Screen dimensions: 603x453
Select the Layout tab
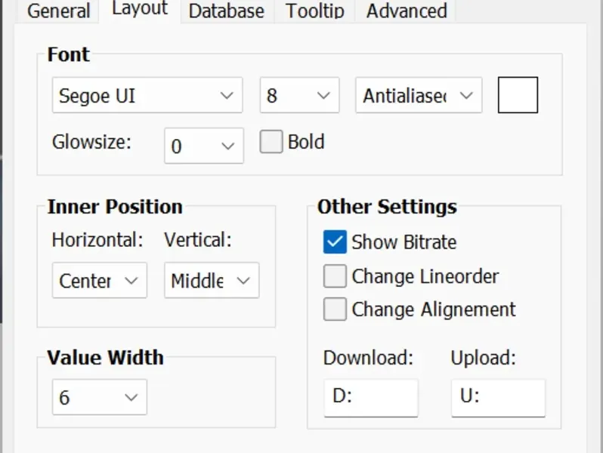[x=140, y=10]
